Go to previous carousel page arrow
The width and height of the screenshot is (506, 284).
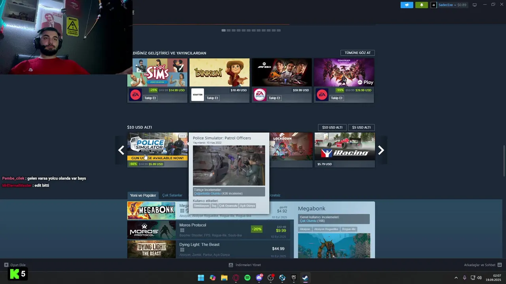[x=121, y=150]
